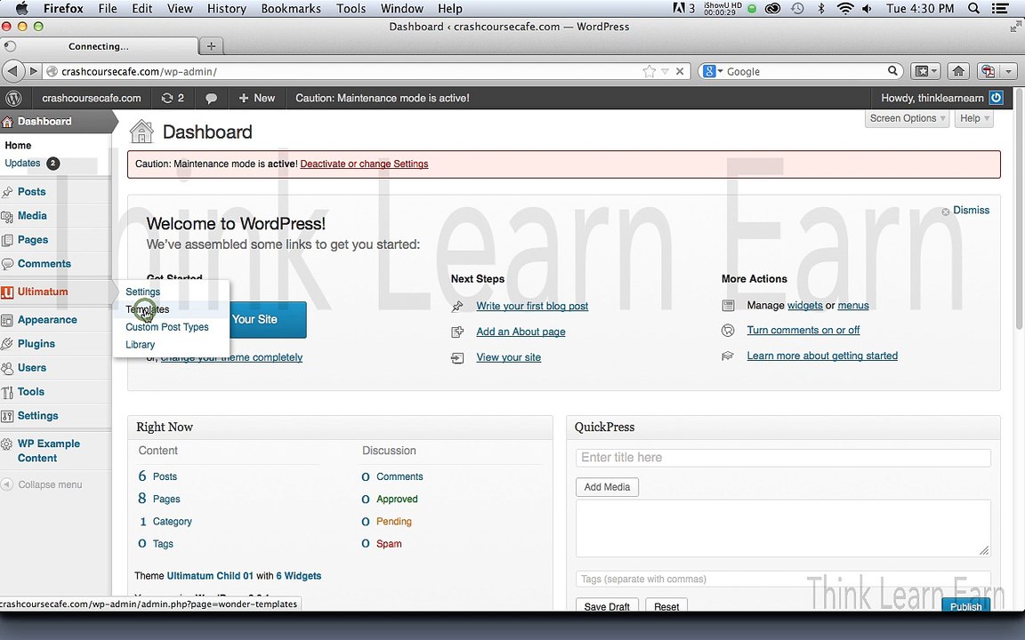Select Library in the Ultimatum flyout
The height and width of the screenshot is (640, 1025).
[x=140, y=345]
